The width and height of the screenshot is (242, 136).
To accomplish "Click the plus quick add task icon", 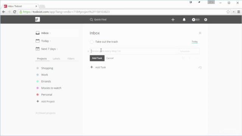I will point(173,20).
